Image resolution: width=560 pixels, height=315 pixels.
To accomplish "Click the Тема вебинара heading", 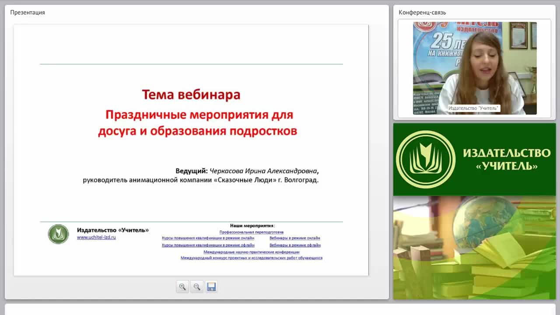I will (191, 94).
